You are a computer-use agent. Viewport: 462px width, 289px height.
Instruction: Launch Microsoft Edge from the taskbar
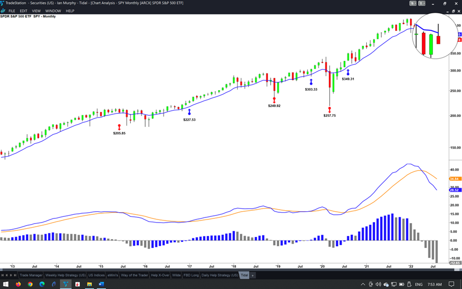point(42,284)
